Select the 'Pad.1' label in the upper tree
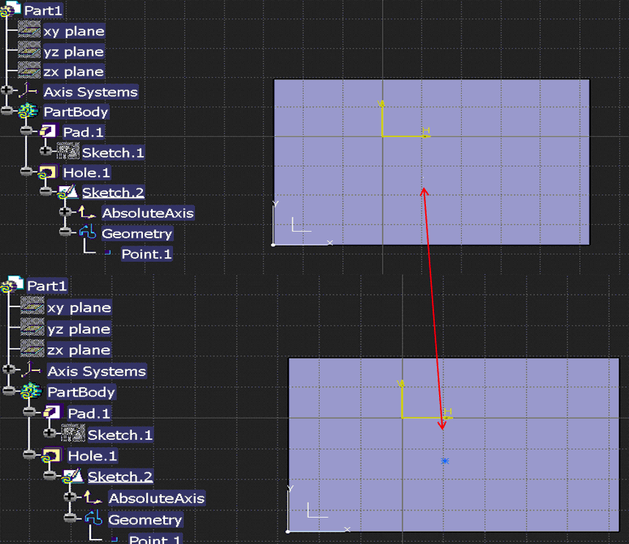 pyautogui.click(x=83, y=132)
